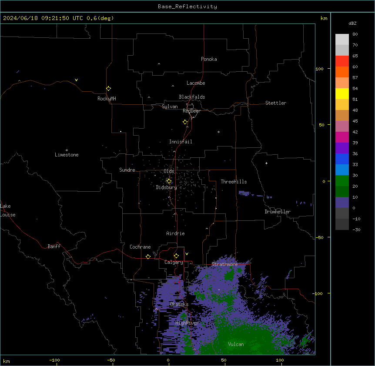
Task: Click the 80 value on dBZ scale
Action: (355, 34)
